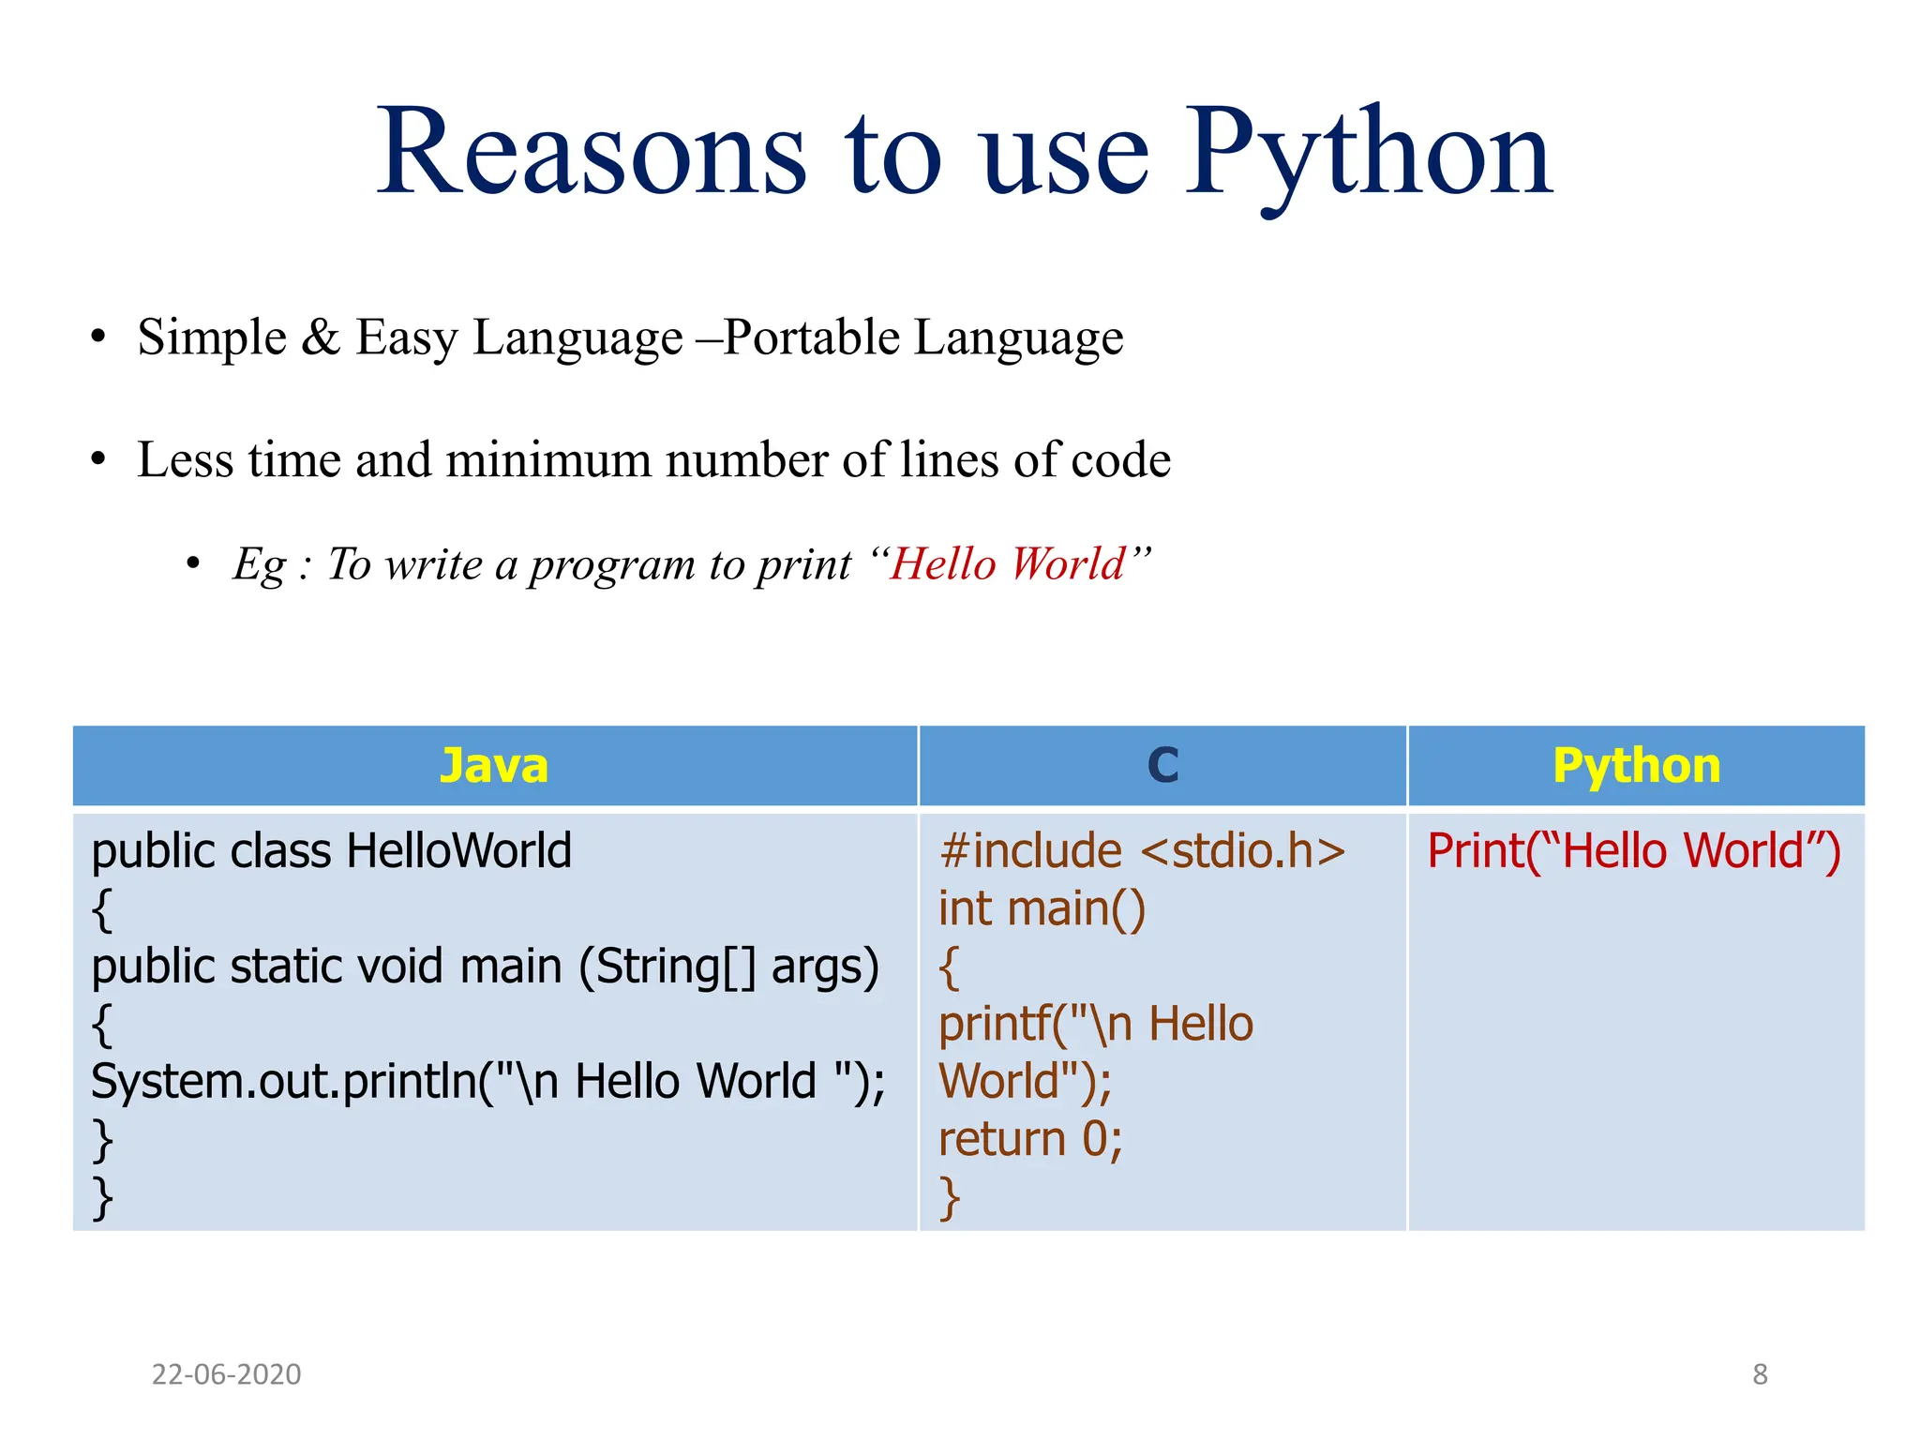The image size is (1920, 1440).
Task: Click the last closing brace in Java cell
Action: 102,1198
